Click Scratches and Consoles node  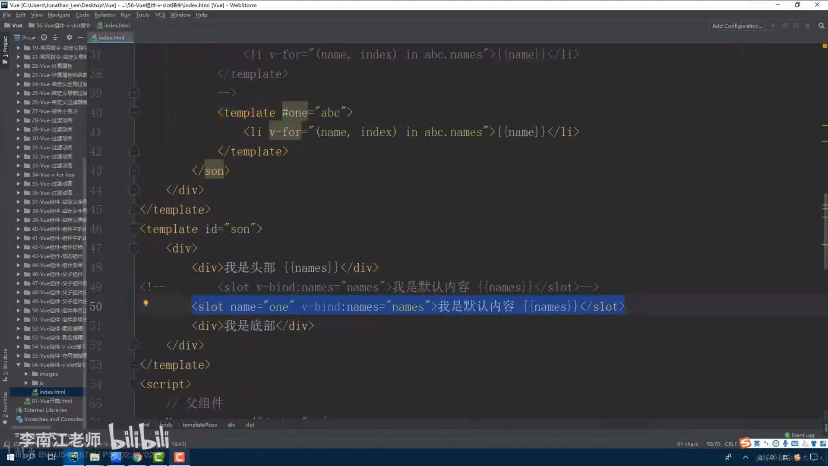tap(54, 419)
